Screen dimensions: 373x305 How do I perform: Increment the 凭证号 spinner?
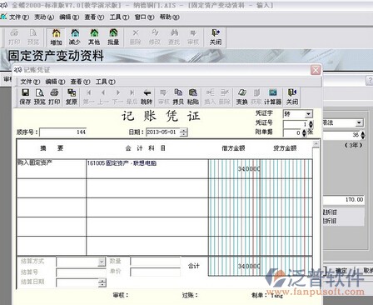(311, 122)
